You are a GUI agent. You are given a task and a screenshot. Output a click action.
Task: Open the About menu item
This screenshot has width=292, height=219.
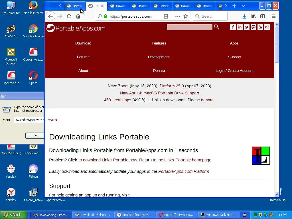click(x=83, y=71)
